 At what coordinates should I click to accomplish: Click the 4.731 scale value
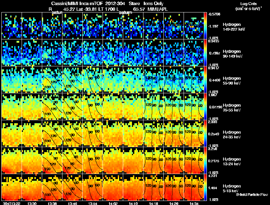[213, 176]
